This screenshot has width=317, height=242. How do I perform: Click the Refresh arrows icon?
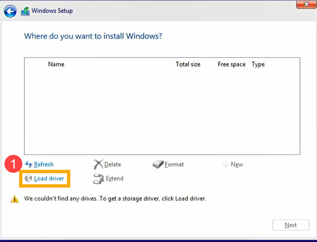pyautogui.click(x=28, y=164)
